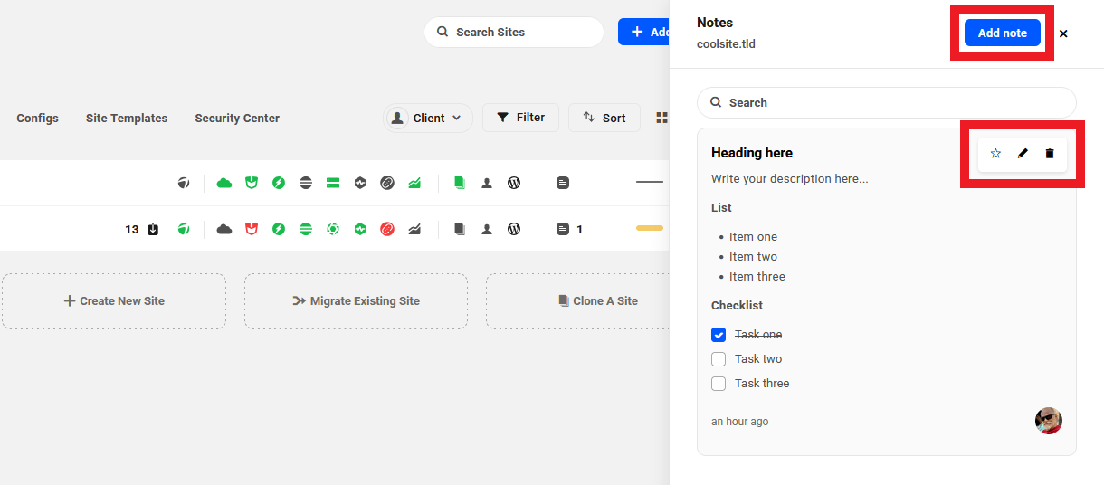The width and height of the screenshot is (1104, 485).
Task: Click grey striped circle icon
Action: coord(306,183)
